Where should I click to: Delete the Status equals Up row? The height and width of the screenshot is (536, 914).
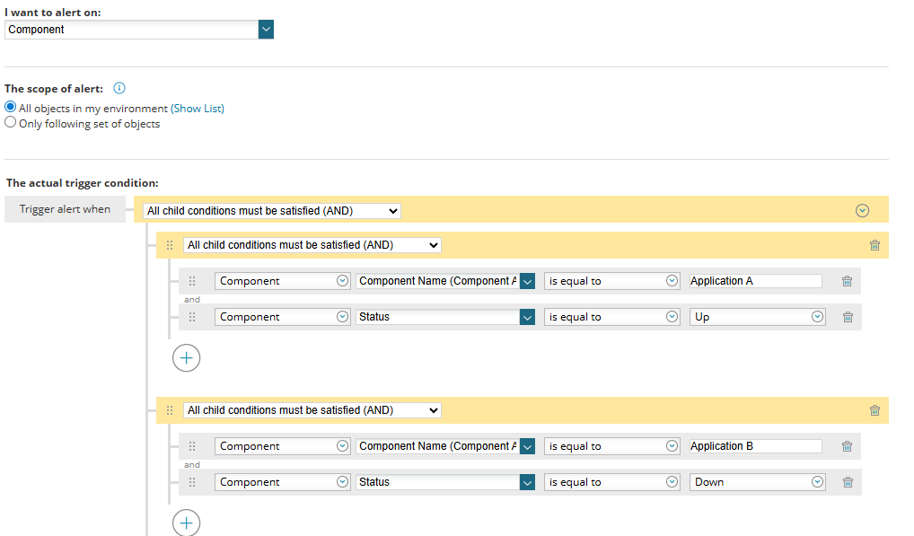pyautogui.click(x=848, y=317)
